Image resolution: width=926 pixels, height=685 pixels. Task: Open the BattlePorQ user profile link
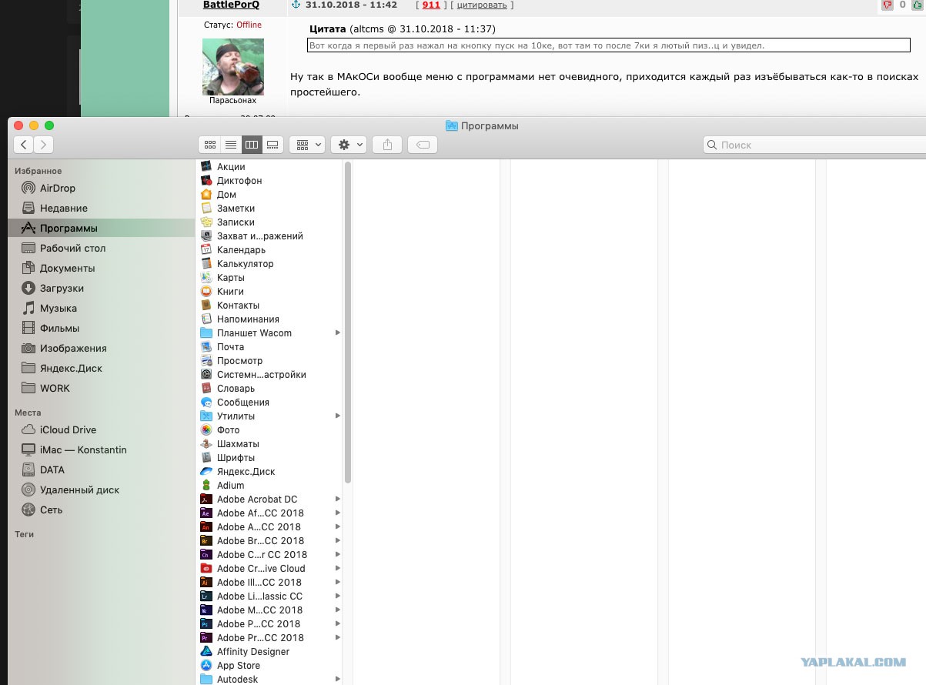click(x=231, y=5)
